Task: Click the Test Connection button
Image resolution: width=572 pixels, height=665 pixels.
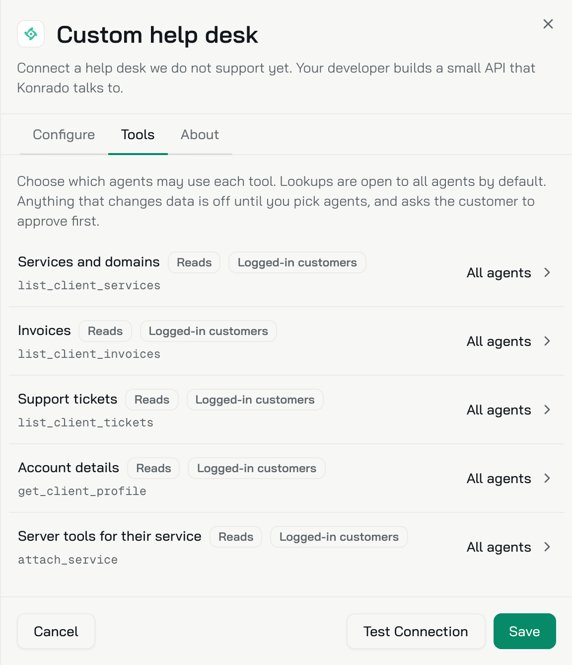Action: coord(416,631)
